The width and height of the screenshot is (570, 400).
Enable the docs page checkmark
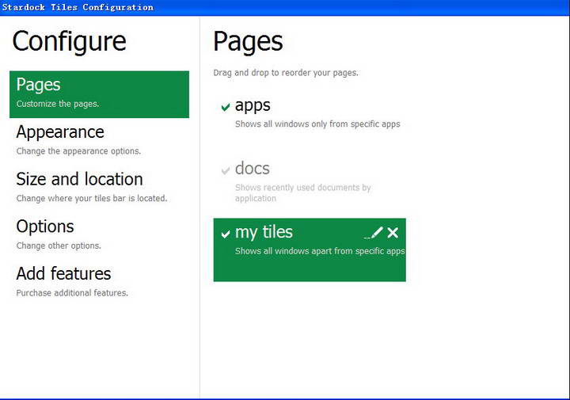pos(226,170)
